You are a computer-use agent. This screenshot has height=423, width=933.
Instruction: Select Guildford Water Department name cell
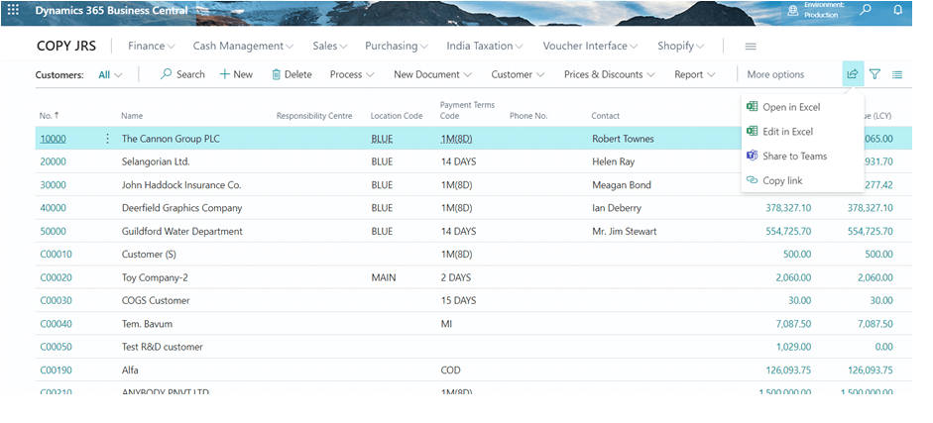click(182, 231)
